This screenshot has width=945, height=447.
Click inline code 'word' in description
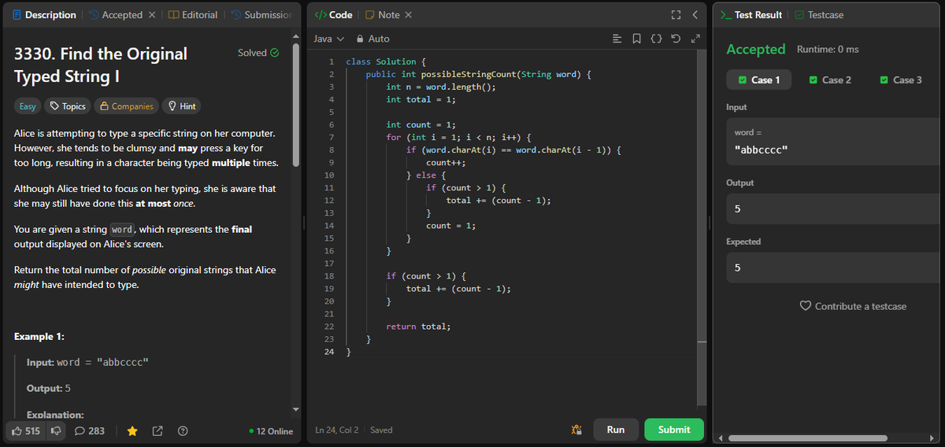122,229
